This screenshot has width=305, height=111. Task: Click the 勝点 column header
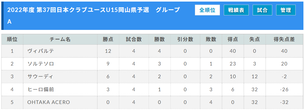tap(108, 40)
